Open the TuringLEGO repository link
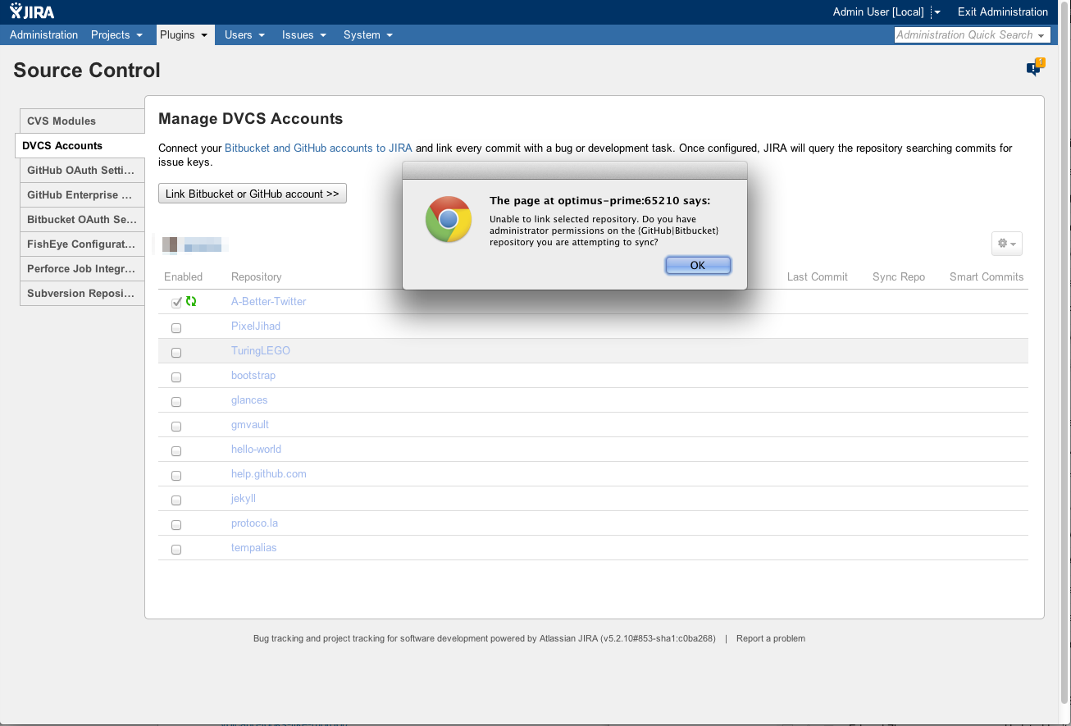This screenshot has width=1071, height=726. 261,350
